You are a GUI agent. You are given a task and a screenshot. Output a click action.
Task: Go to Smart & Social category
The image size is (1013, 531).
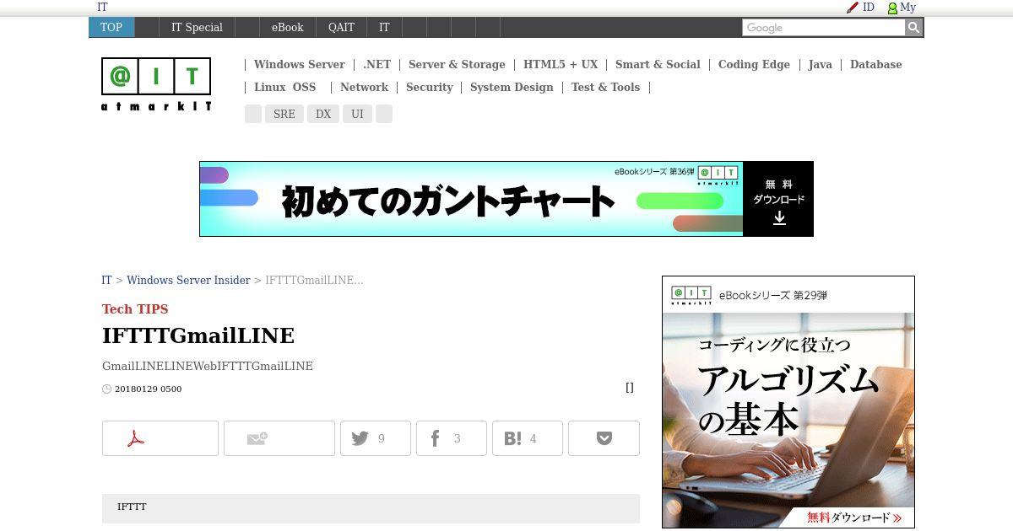[658, 64]
